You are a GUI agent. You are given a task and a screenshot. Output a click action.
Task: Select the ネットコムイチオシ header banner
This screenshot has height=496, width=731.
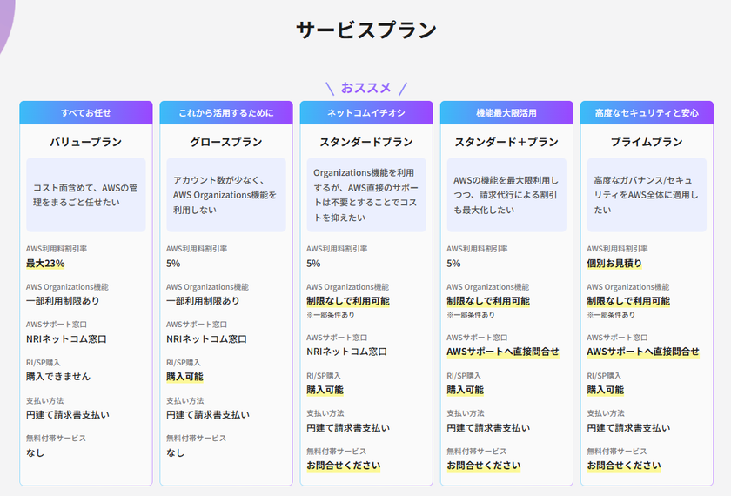click(365, 113)
